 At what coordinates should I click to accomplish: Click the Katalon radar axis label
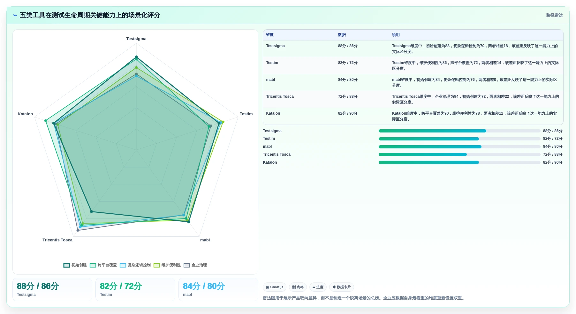pyautogui.click(x=25, y=114)
